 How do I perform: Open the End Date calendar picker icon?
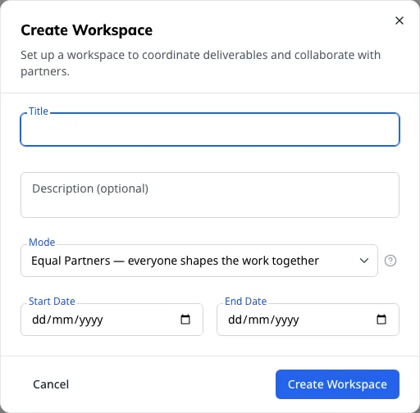click(x=381, y=320)
